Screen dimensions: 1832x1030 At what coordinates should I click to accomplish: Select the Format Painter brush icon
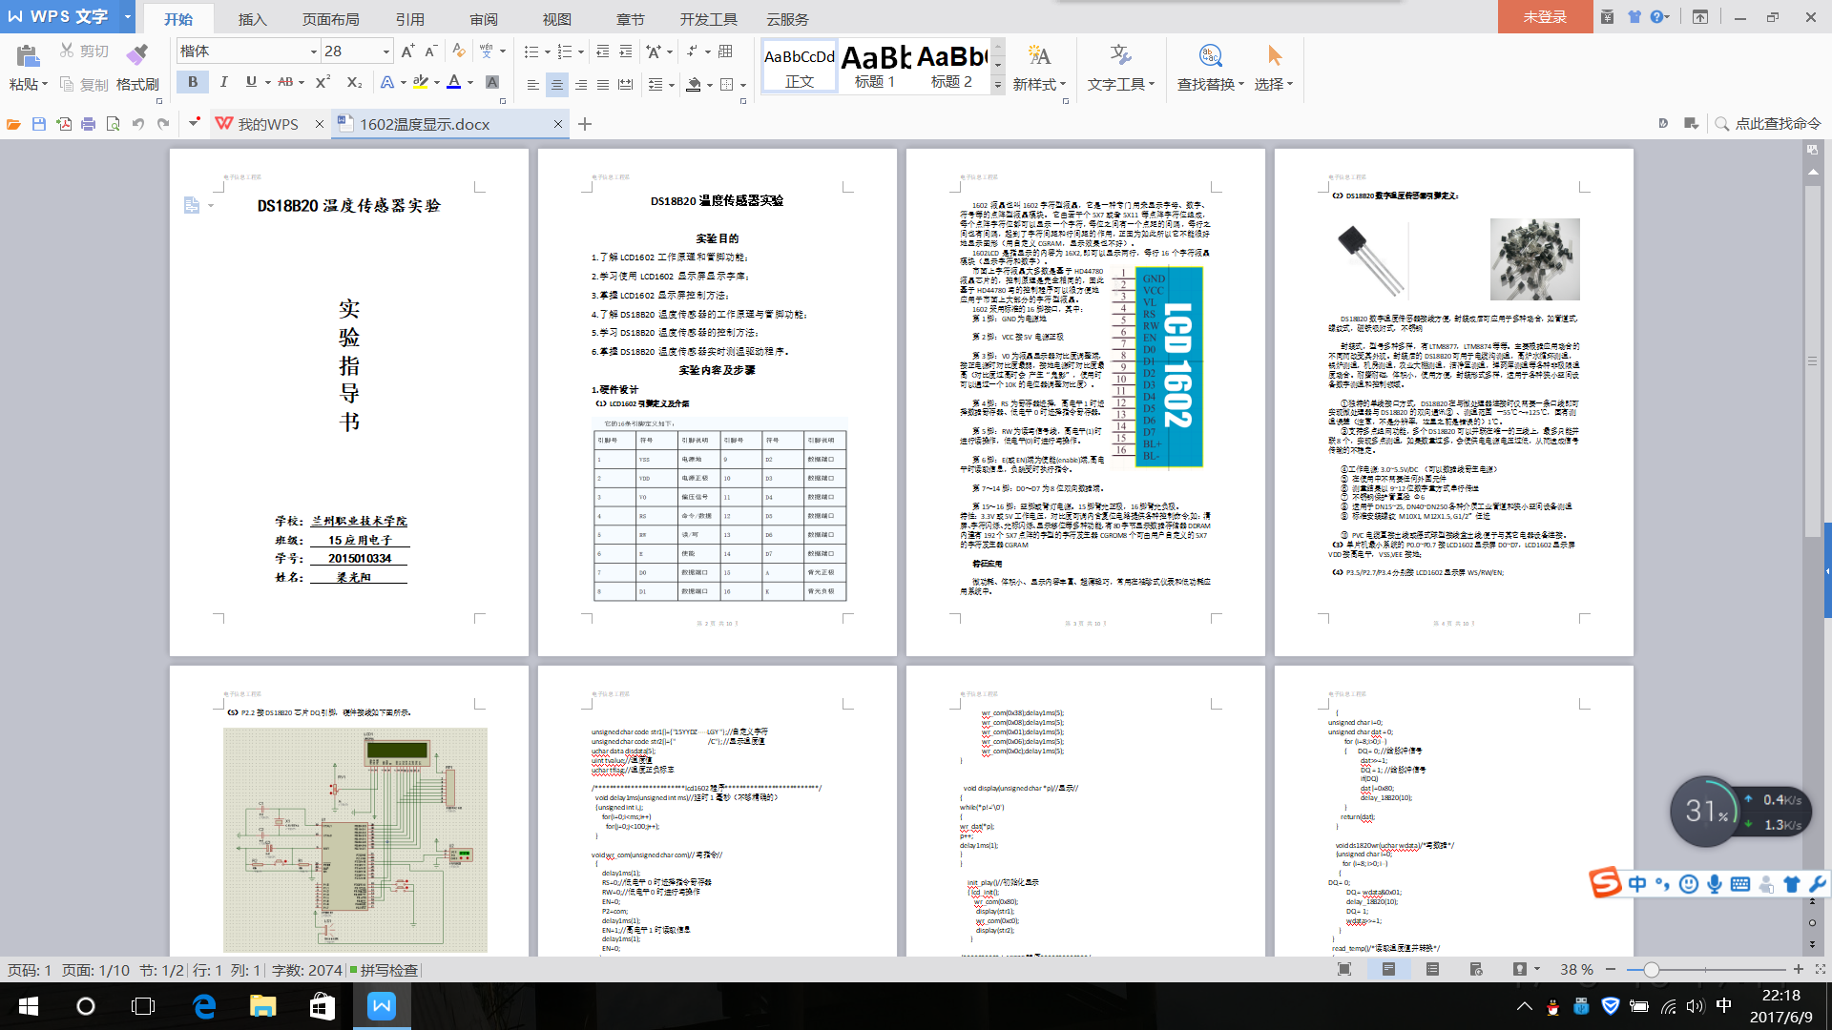click(137, 53)
